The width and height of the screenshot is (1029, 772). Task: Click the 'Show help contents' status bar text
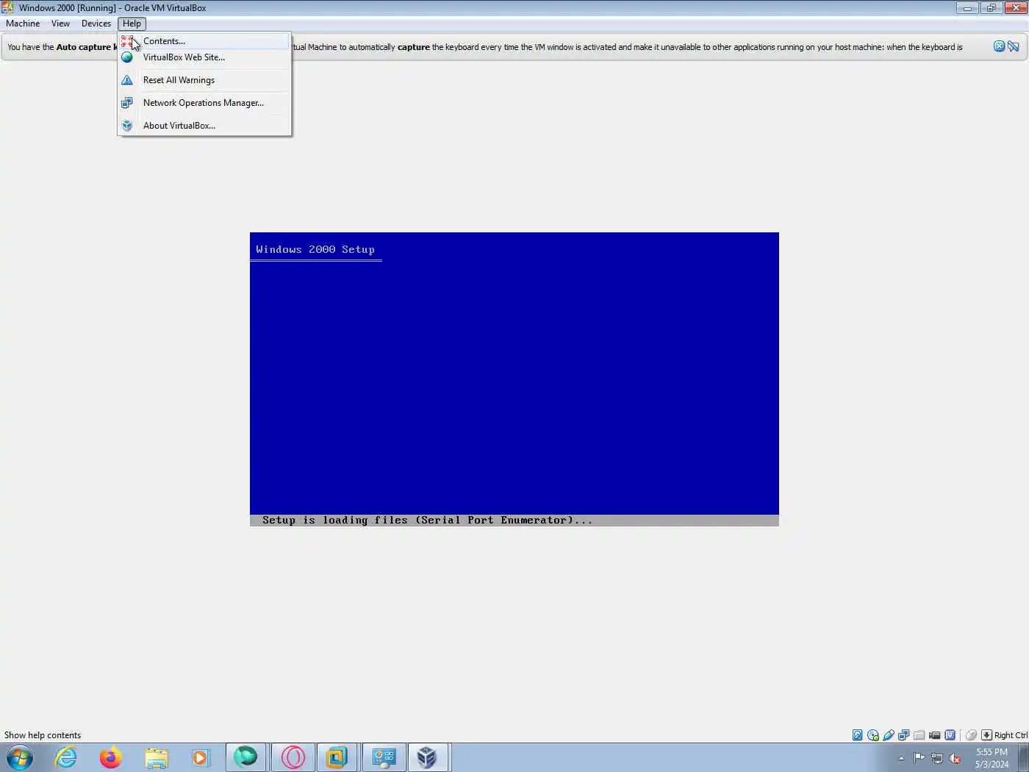(x=43, y=735)
